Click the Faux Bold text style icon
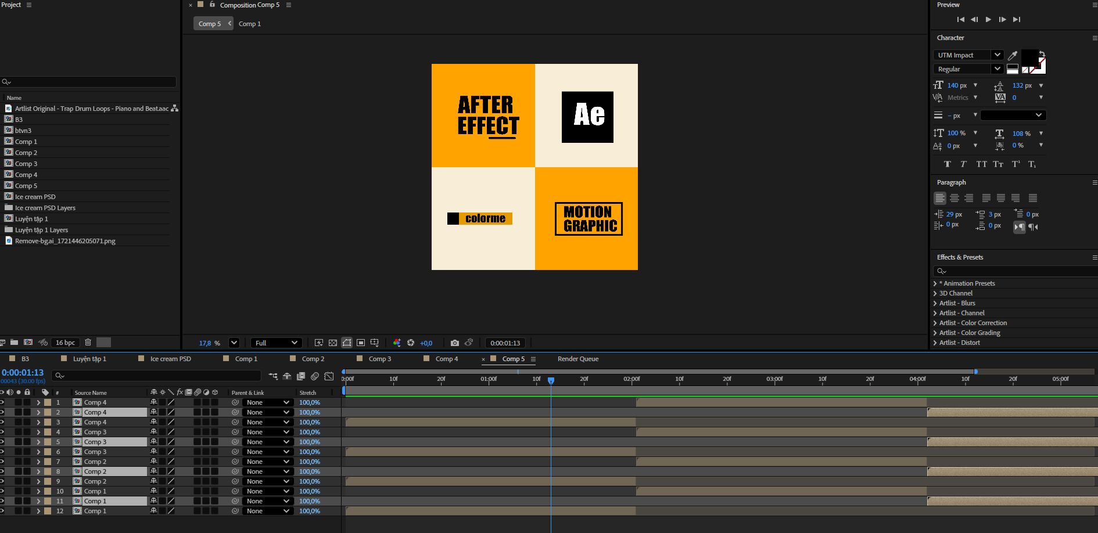Image resolution: width=1098 pixels, height=533 pixels. (x=948, y=164)
